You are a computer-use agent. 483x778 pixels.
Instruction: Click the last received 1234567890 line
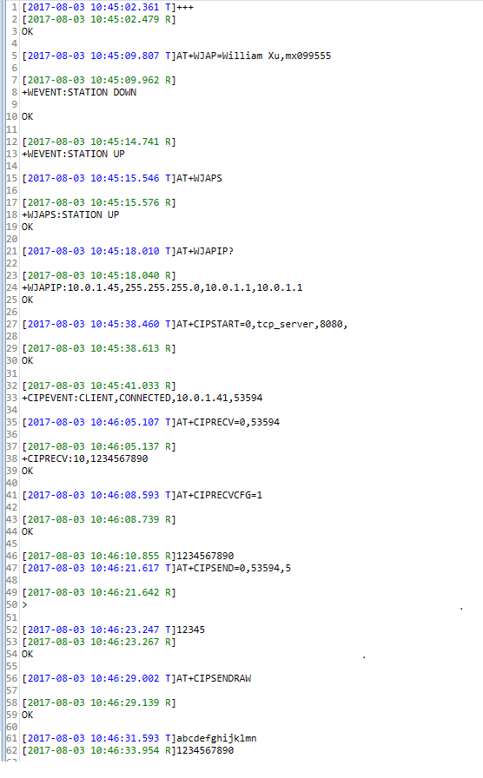tap(128, 751)
